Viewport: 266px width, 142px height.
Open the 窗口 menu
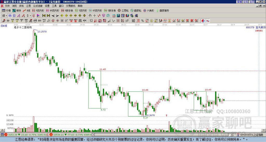click(x=61, y=6)
